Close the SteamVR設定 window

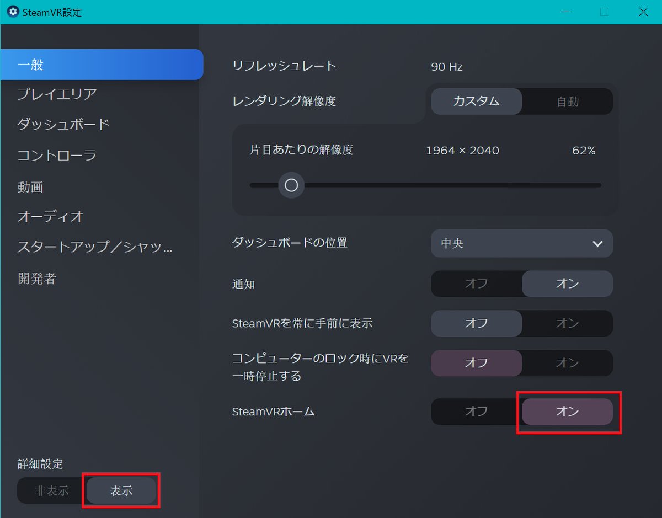(x=643, y=12)
